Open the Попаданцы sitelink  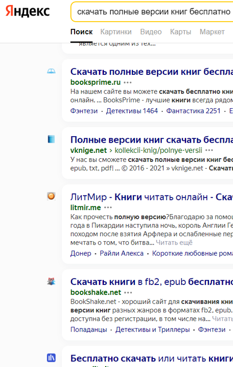point(89,329)
